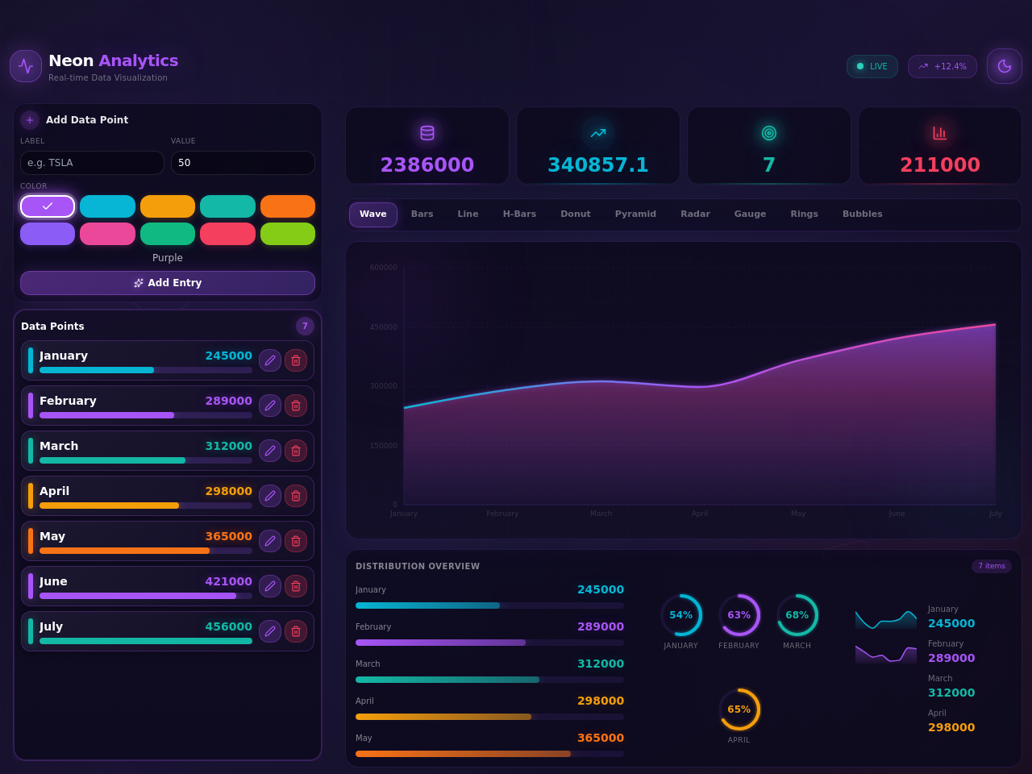Delete the June data point
Image resolution: width=1032 pixels, height=774 pixels.
pos(296,586)
